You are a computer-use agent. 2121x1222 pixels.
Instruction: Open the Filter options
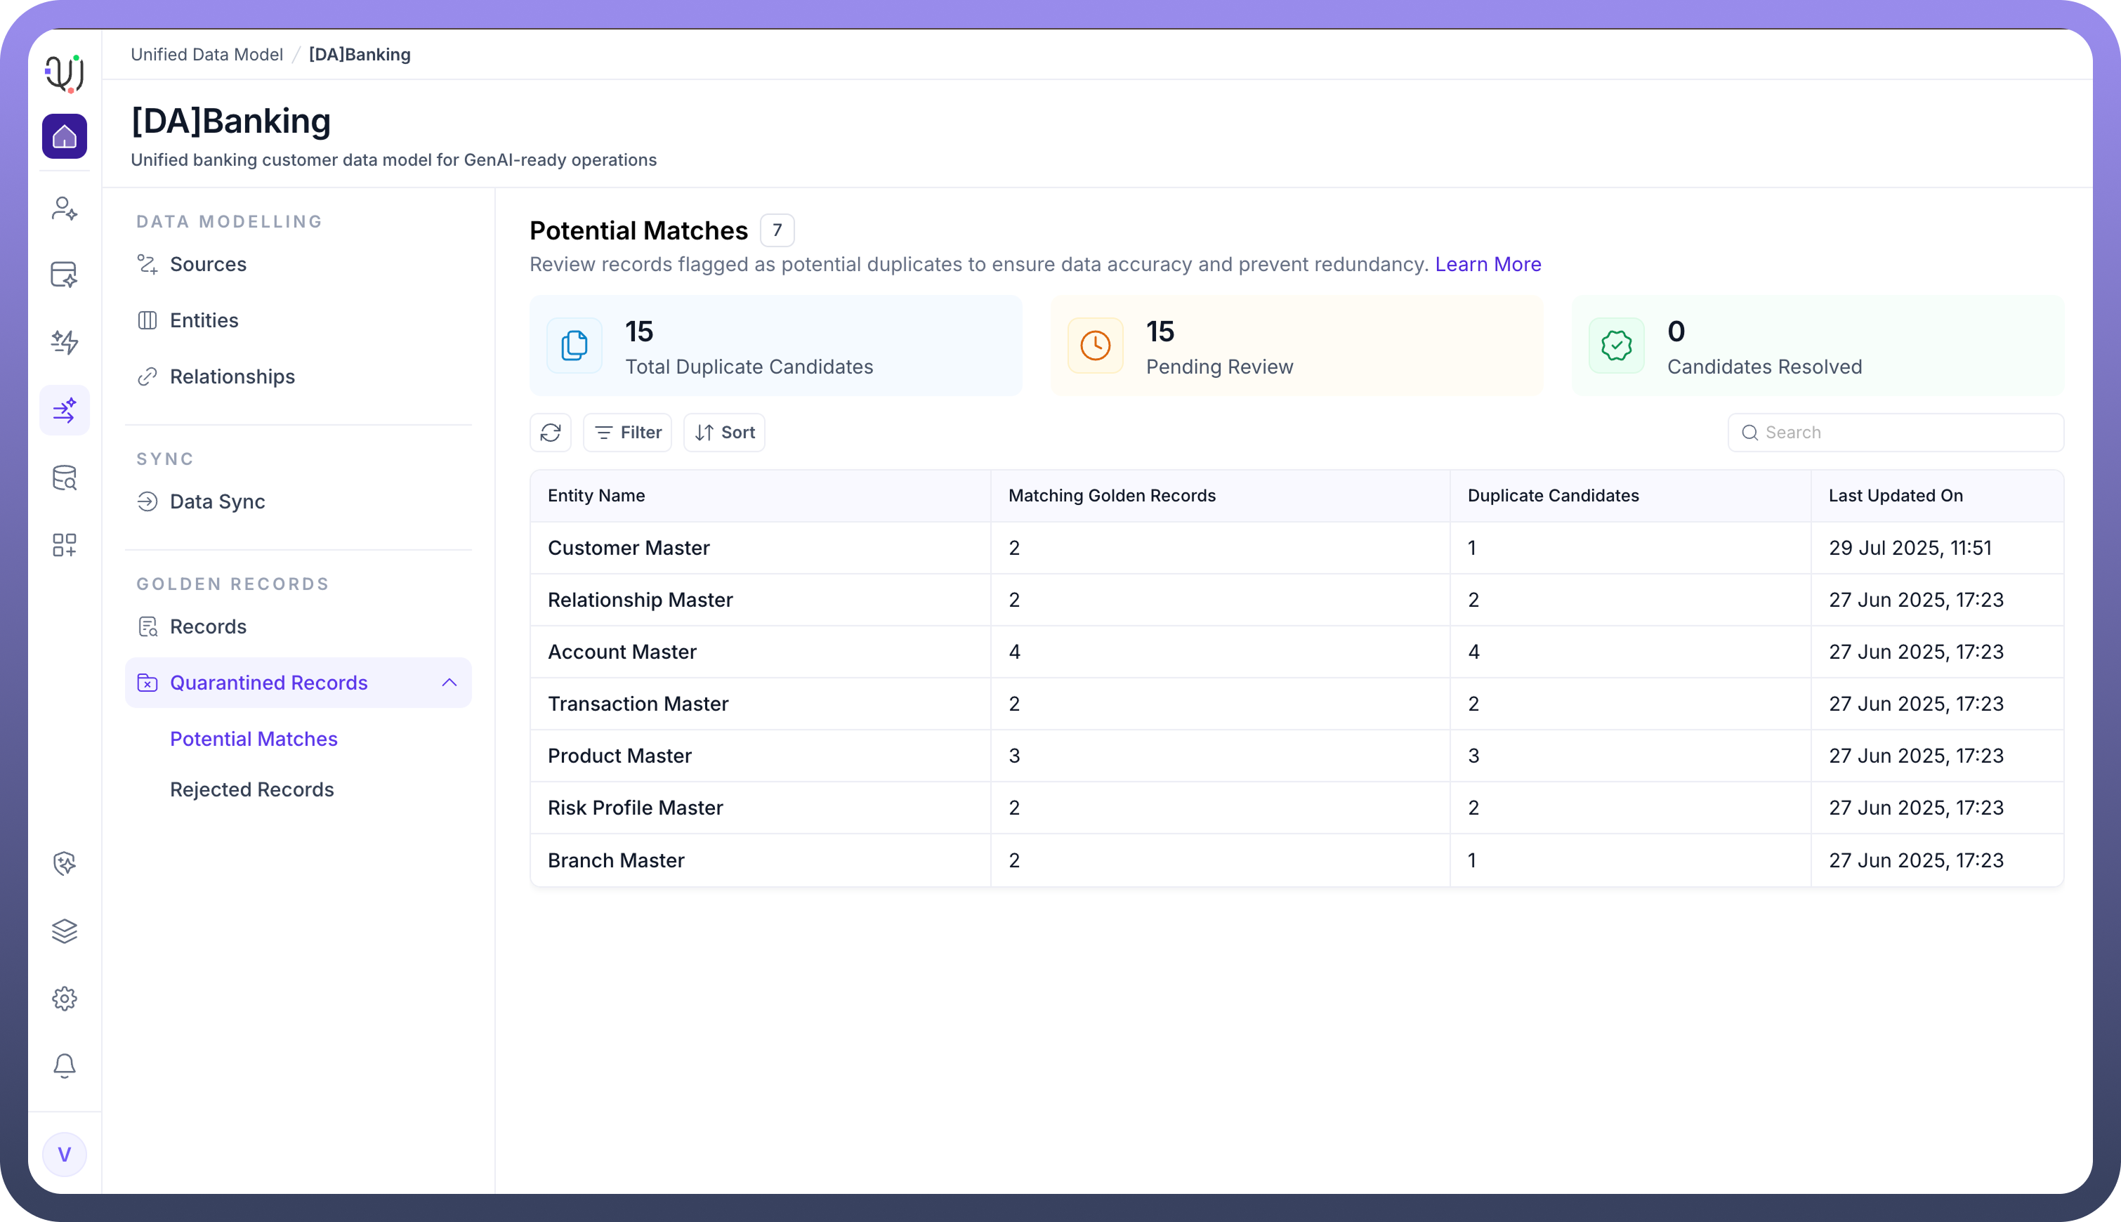click(x=628, y=432)
